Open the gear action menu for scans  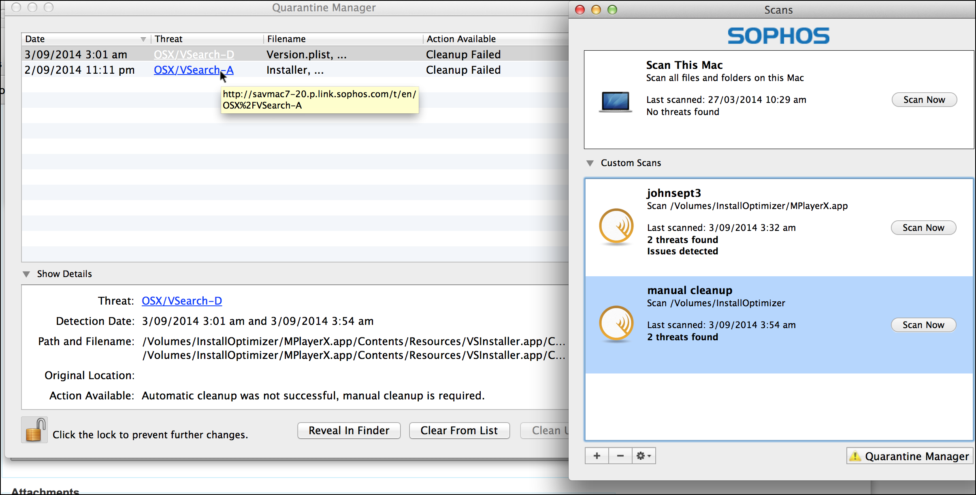[644, 456]
